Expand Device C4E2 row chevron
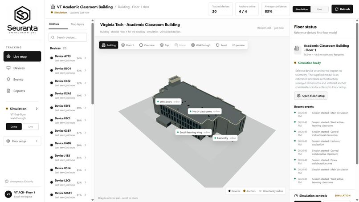The image size is (359, 202). point(86,83)
